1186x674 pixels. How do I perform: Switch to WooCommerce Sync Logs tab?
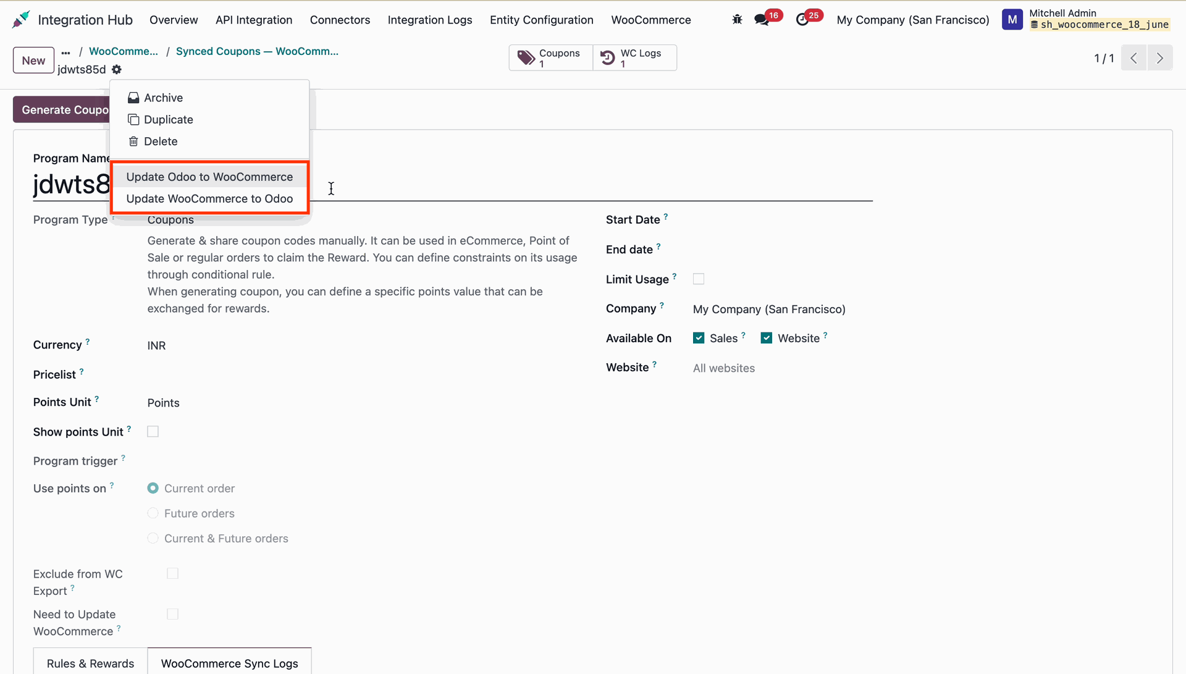pyautogui.click(x=229, y=663)
